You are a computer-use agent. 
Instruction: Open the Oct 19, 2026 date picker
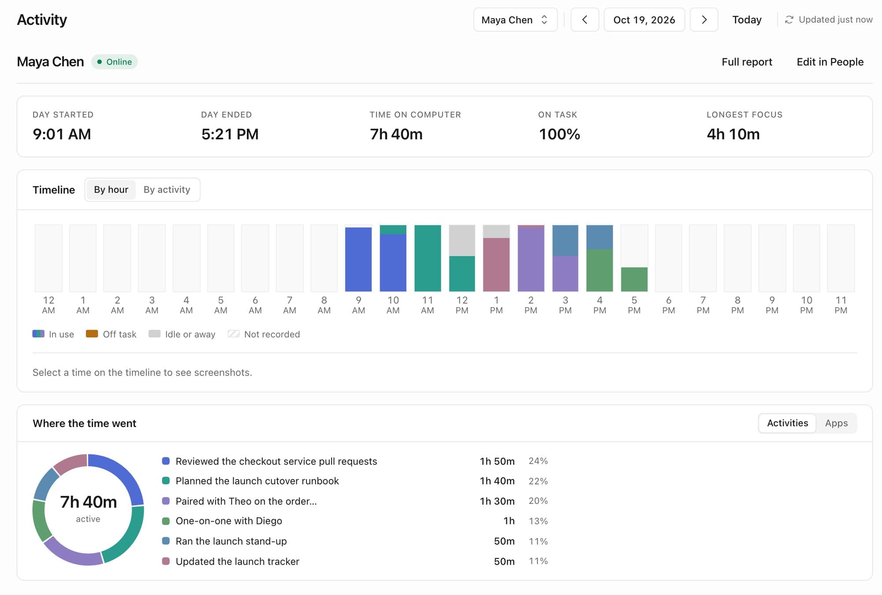point(644,20)
